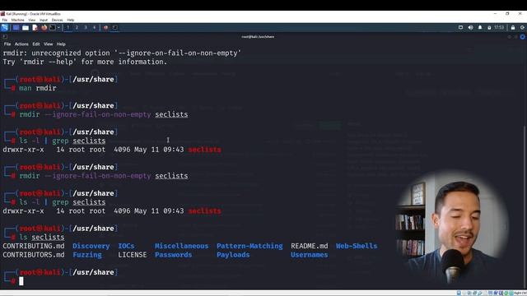Image resolution: width=527 pixels, height=296 pixels.
Task: Click the 'Pattern-Matching' directory name
Action: pos(250,246)
